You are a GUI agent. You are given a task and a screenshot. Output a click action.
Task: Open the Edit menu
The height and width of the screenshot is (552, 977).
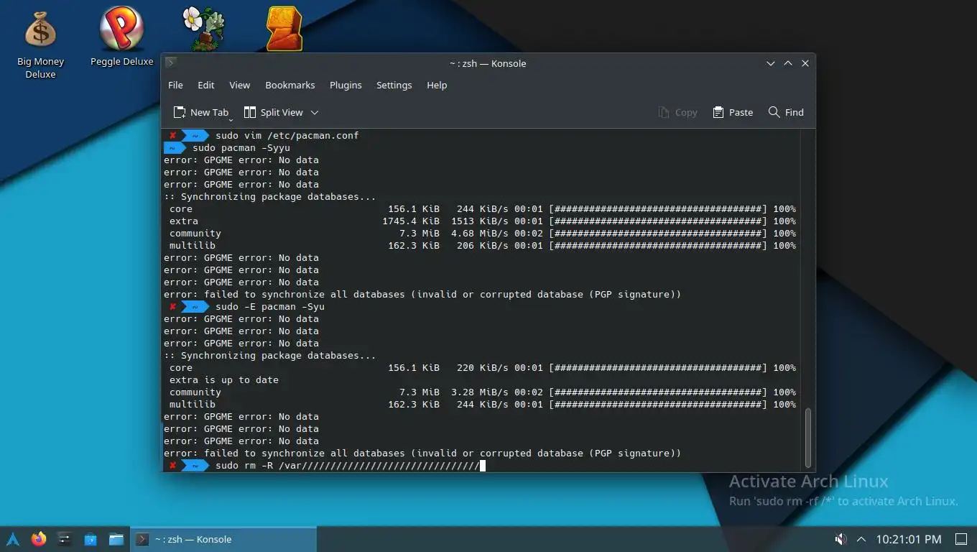(206, 85)
